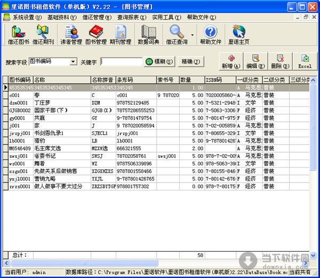Click the 索书号 column header

click(168, 80)
